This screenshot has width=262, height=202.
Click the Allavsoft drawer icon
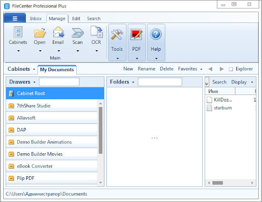(11, 118)
